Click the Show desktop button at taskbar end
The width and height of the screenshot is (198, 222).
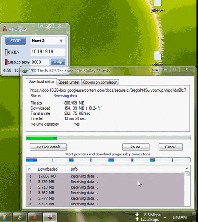194,217
